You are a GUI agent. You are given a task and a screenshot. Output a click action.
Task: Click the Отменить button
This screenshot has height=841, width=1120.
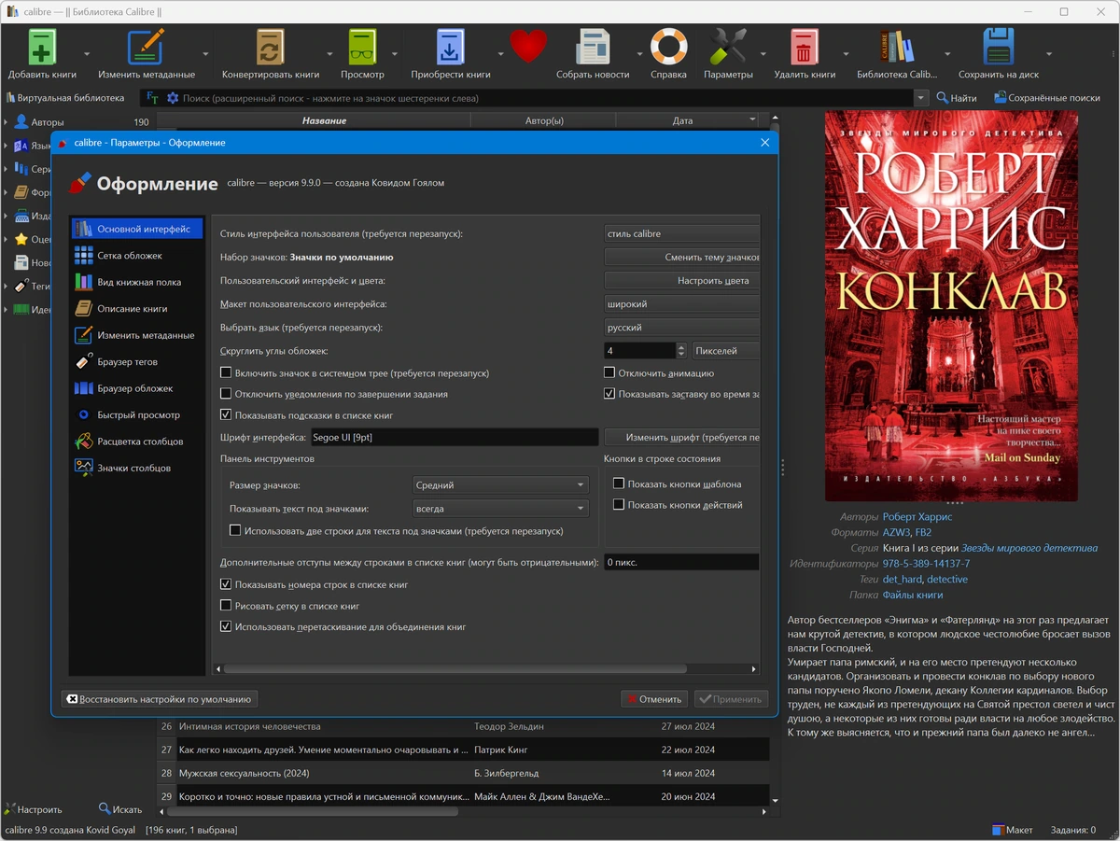pyautogui.click(x=654, y=698)
